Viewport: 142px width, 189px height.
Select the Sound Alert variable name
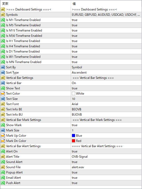tap(14, 162)
